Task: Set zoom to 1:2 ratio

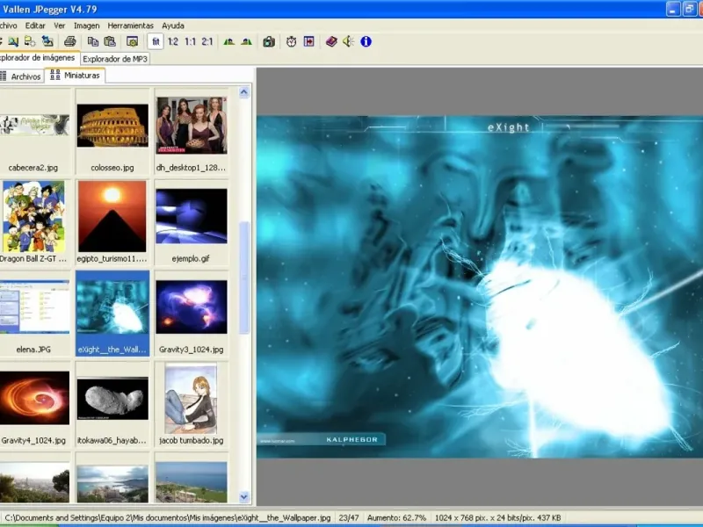Action: click(x=173, y=41)
